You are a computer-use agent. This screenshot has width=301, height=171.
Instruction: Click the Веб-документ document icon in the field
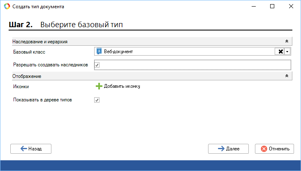coord(99,52)
